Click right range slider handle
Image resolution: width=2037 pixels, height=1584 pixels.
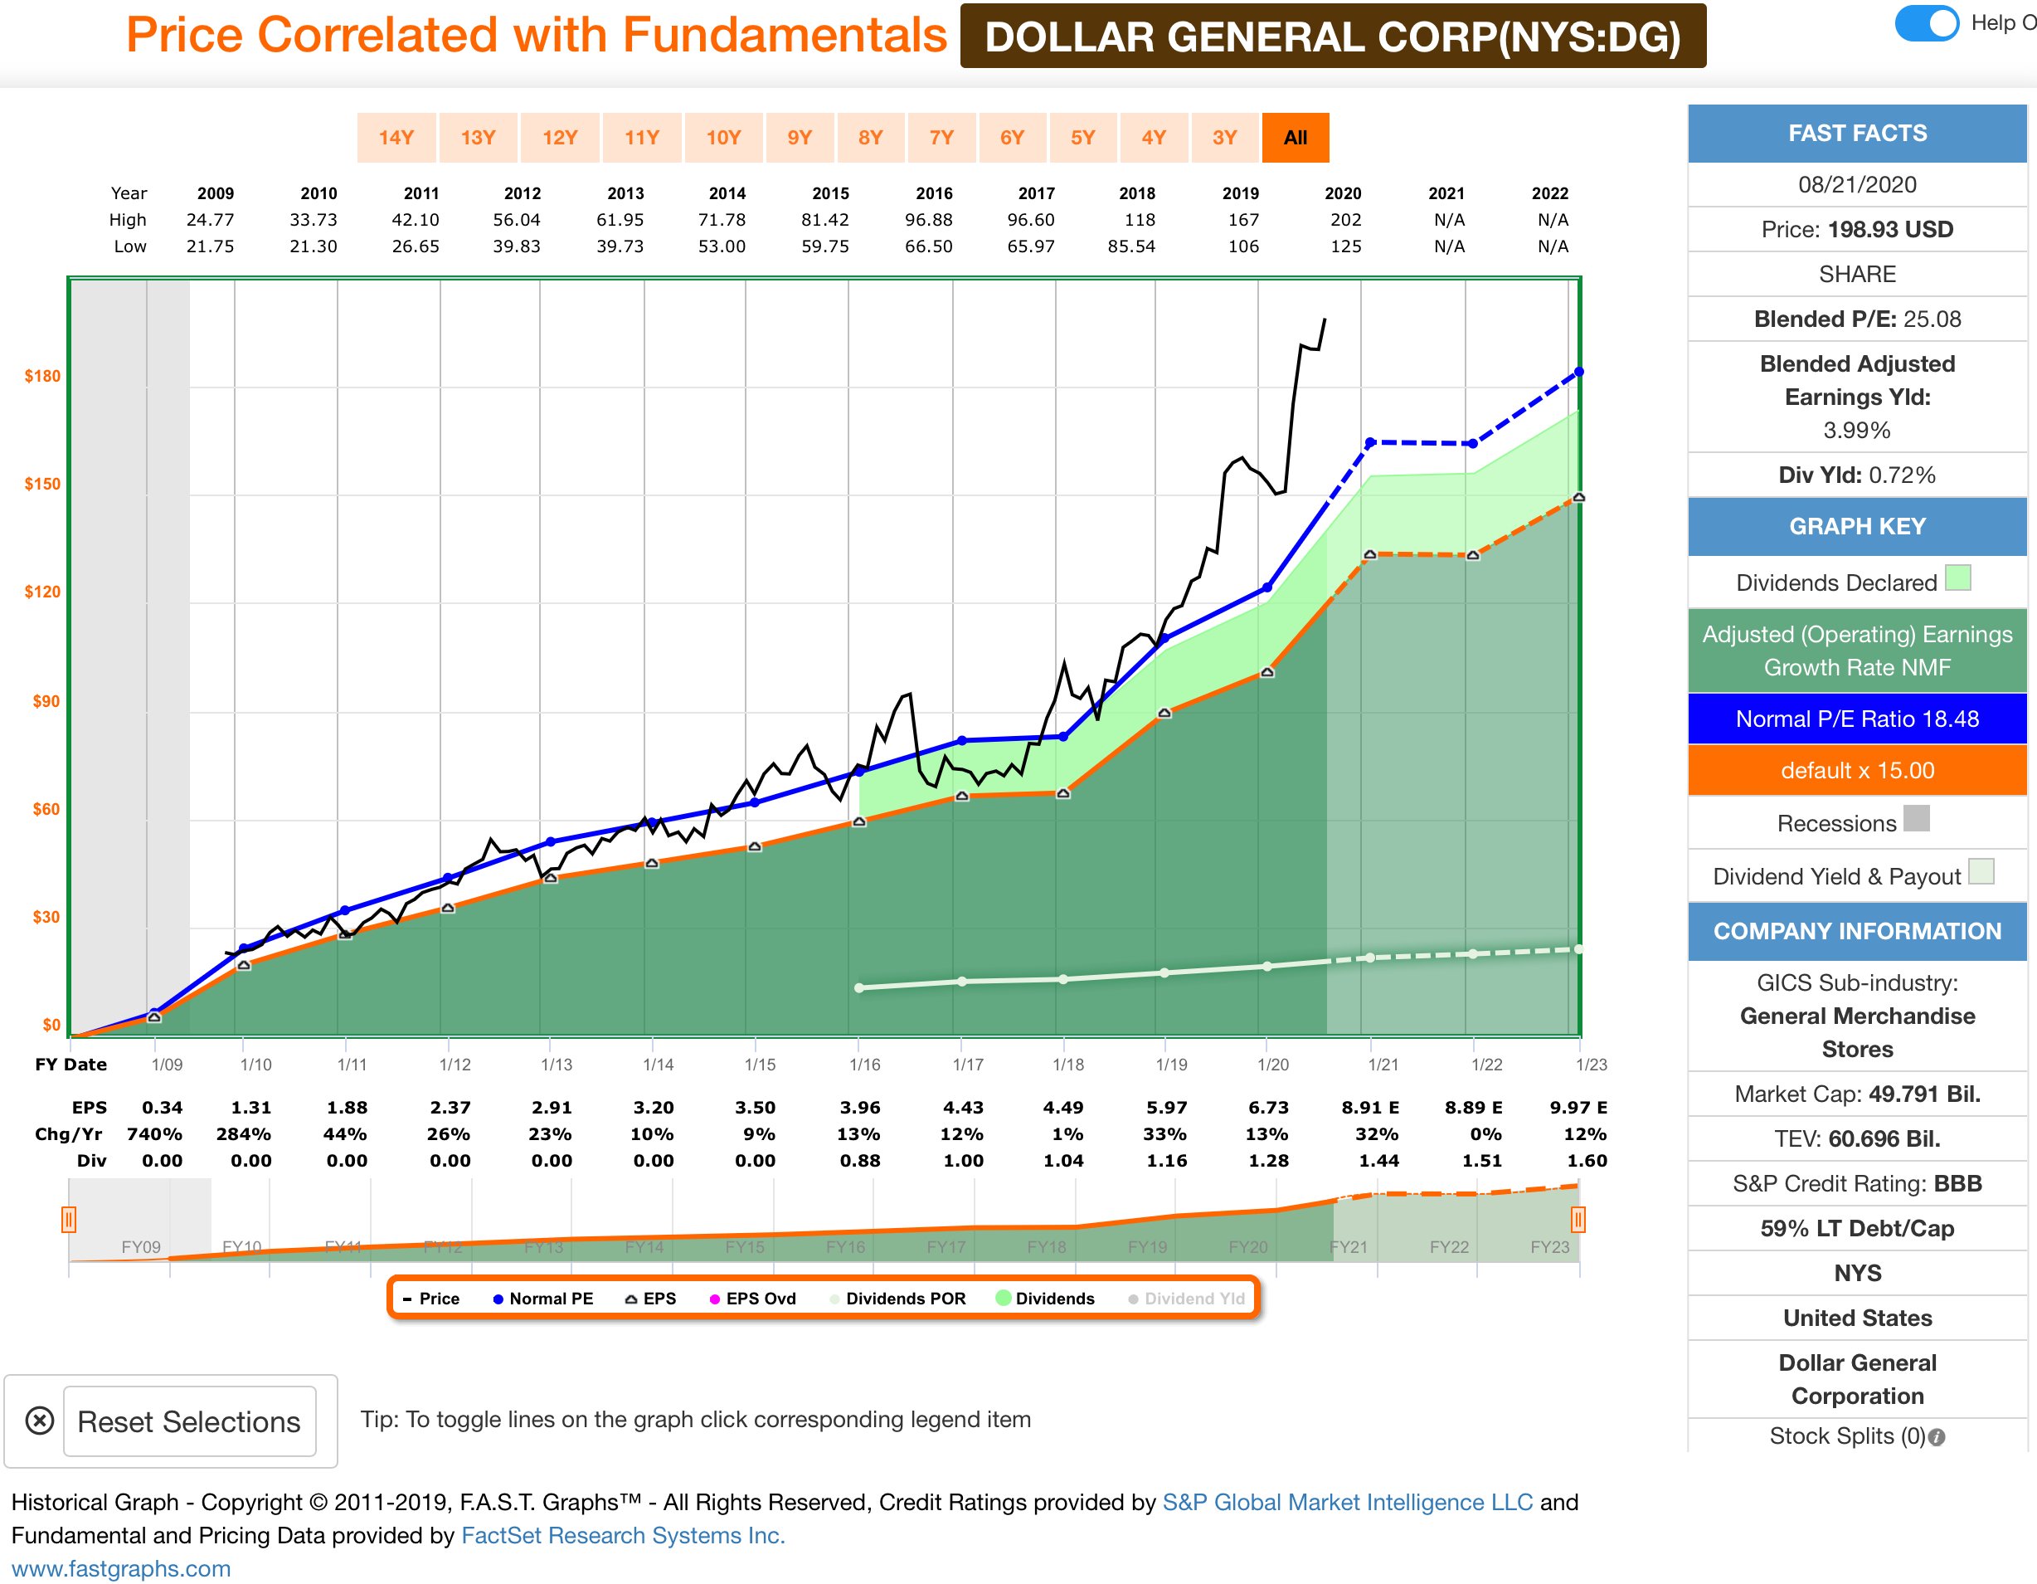[x=1578, y=1219]
